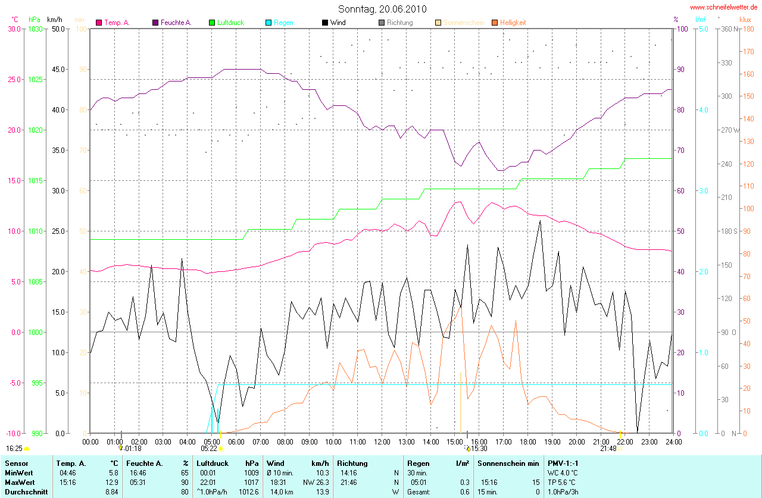Click the sunset sun icon at 21:48
762x498 pixels.
pyautogui.click(x=620, y=449)
